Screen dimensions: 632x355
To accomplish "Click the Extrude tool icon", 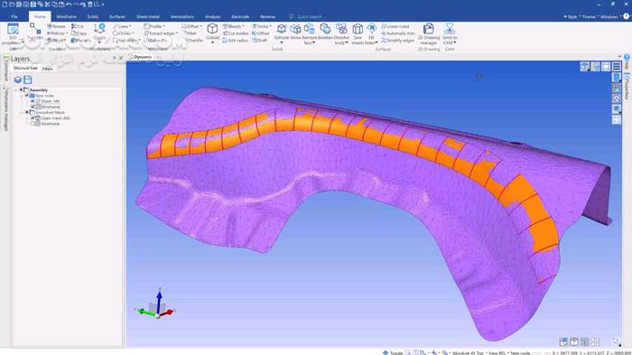I will pos(282,29).
